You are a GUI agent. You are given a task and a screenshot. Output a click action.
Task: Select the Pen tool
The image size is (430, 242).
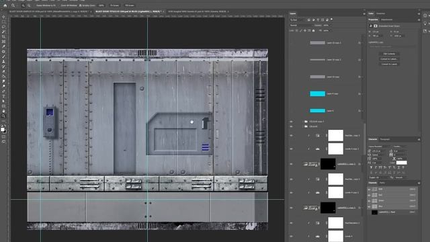[x=3, y=91]
